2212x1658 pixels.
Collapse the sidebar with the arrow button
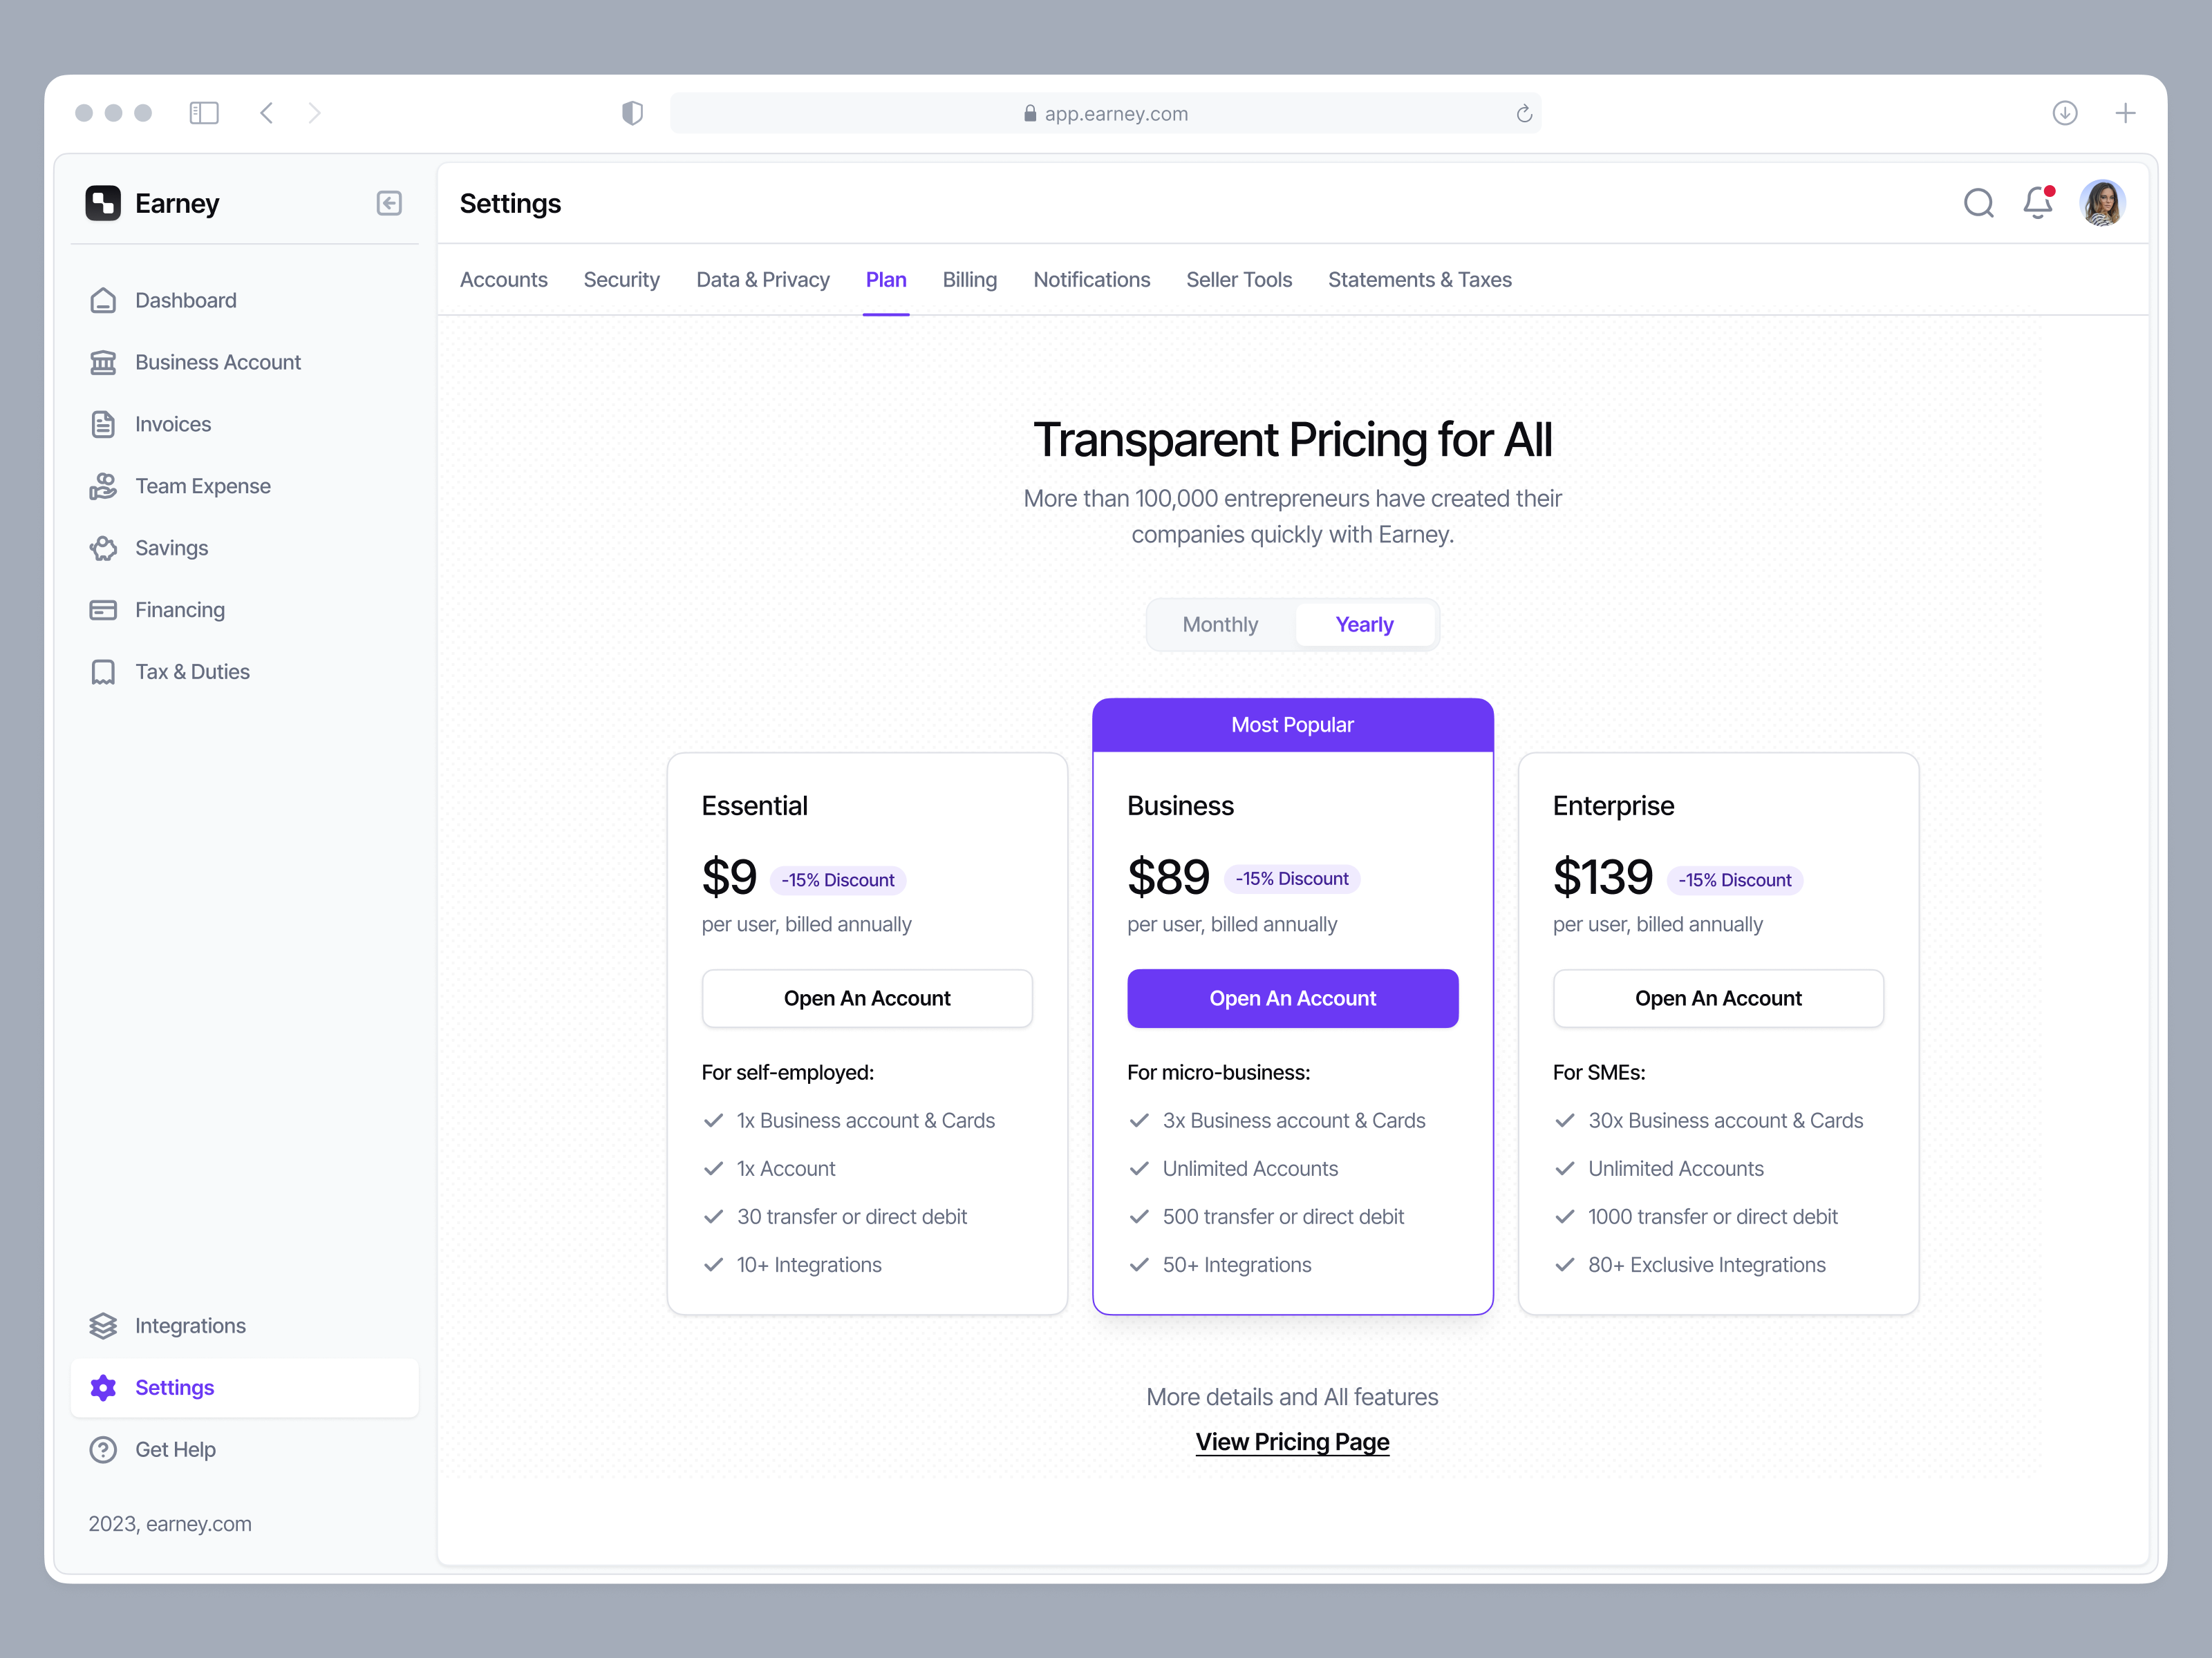coord(389,203)
